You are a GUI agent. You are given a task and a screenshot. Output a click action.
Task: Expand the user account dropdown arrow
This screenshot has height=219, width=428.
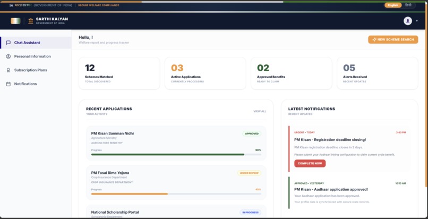[x=416, y=21]
